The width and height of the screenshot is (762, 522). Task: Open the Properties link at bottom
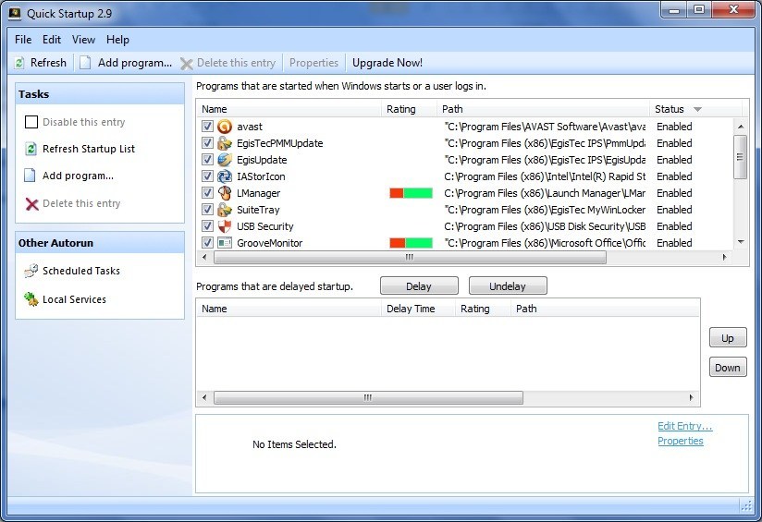[x=681, y=441]
